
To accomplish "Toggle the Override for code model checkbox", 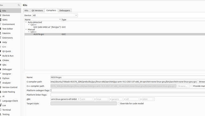I will 118,103.
